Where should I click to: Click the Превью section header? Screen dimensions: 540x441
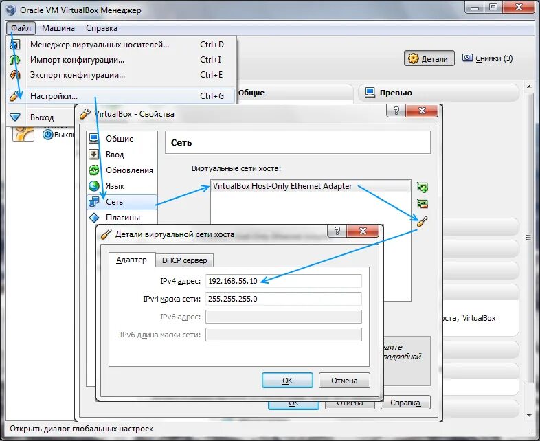tap(439, 93)
